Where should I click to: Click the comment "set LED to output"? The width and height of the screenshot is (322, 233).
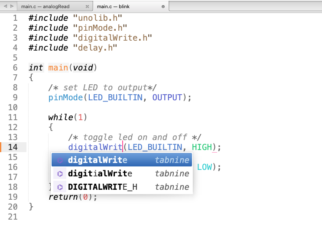click(102, 88)
